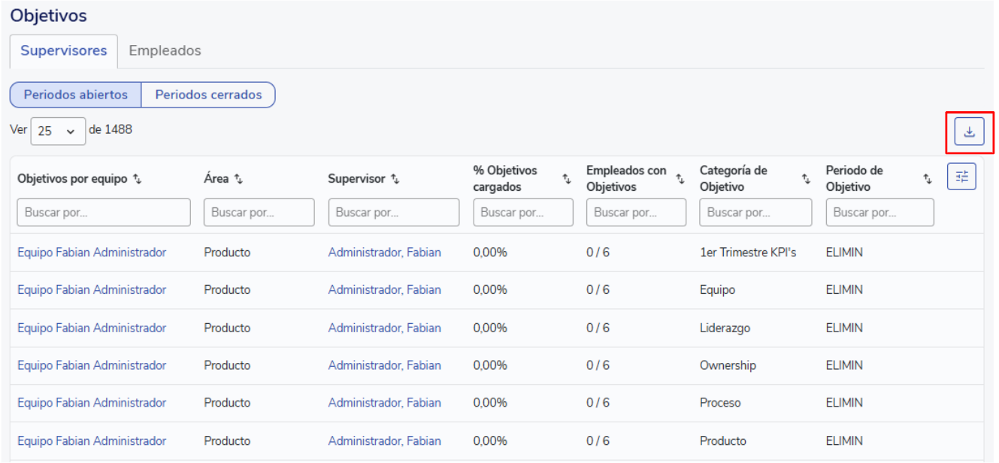
Task: Sort by Categoría de Objetivo column
Action: (x=806, y=179)
